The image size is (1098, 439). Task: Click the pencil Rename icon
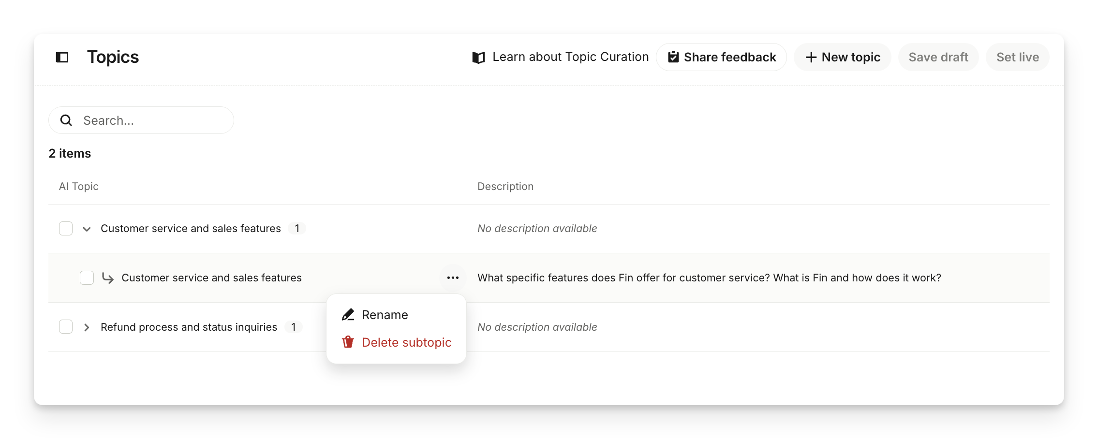348,315
